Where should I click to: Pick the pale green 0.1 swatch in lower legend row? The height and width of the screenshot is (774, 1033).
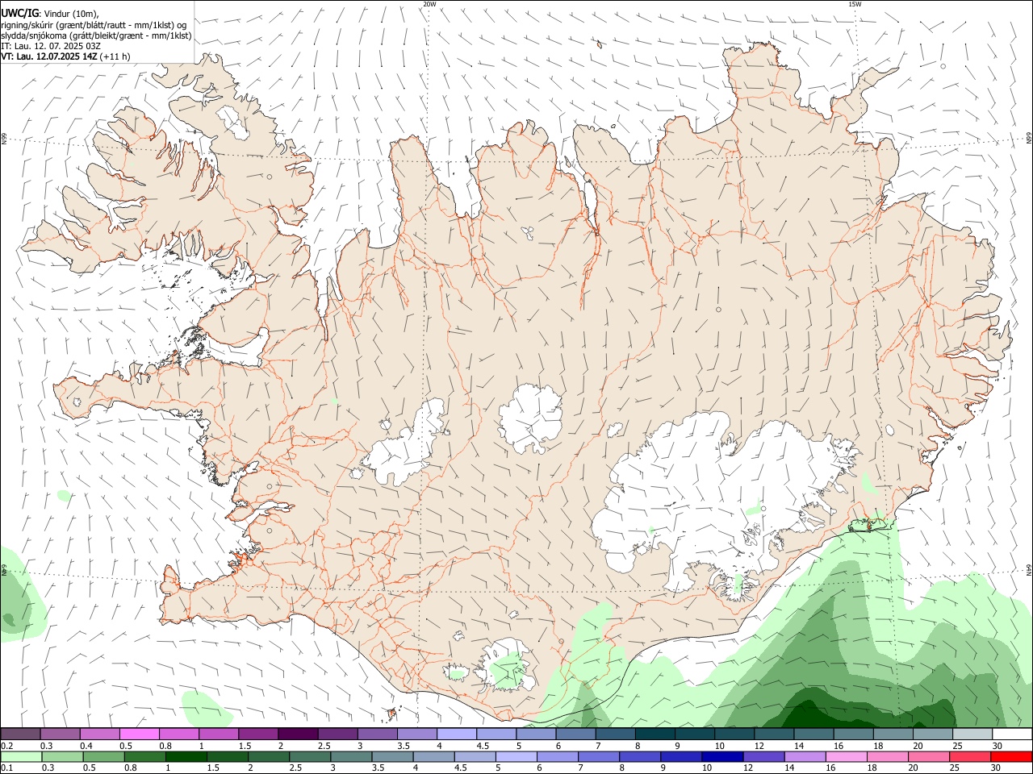coord(21,757)
